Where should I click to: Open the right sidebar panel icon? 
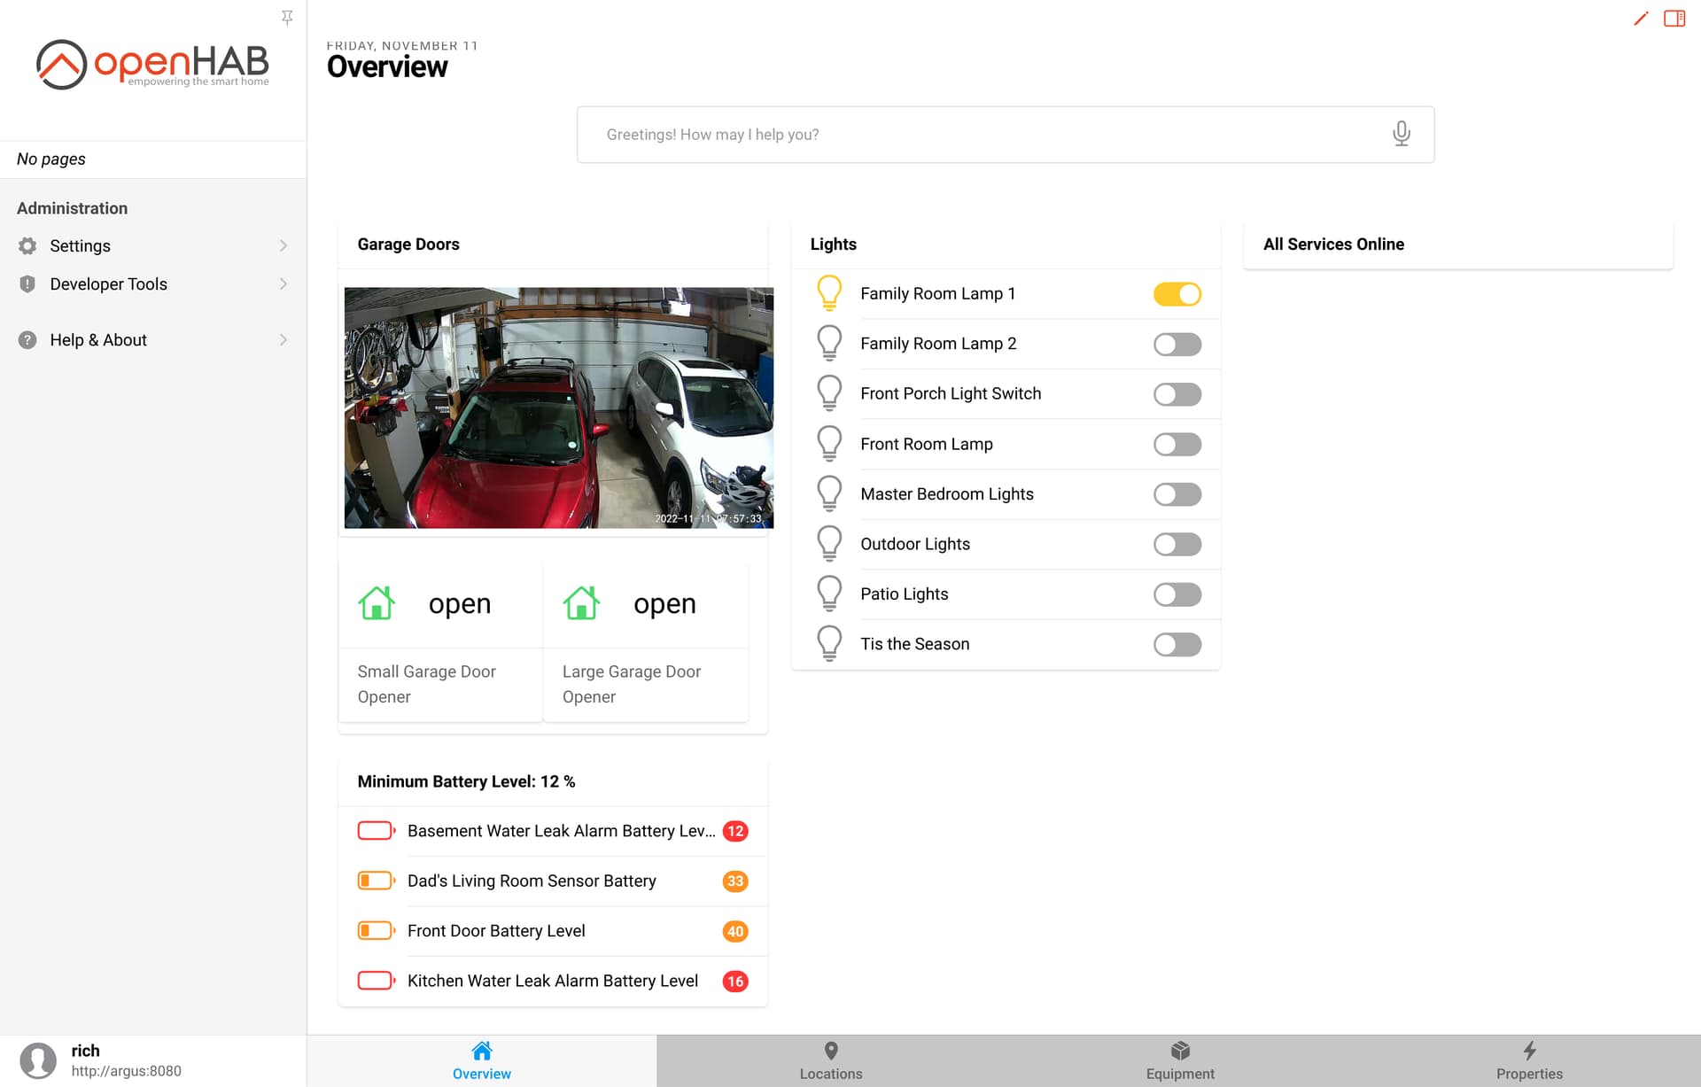point(1674,19)
